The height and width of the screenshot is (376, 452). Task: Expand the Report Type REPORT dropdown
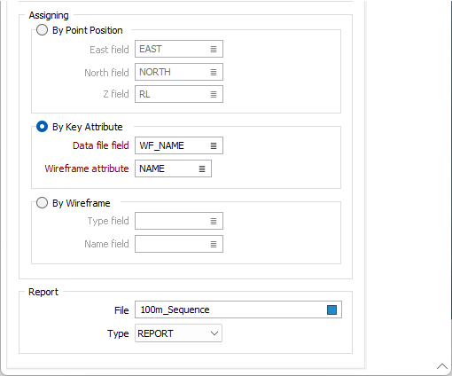point(178,333)
